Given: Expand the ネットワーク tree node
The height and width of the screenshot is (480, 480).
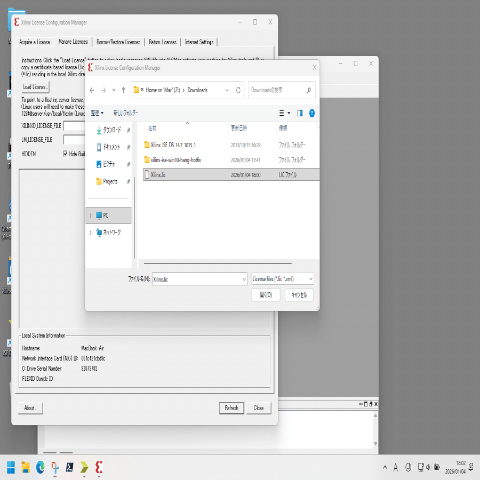Looking at the screenshot, I should (90, 233).
